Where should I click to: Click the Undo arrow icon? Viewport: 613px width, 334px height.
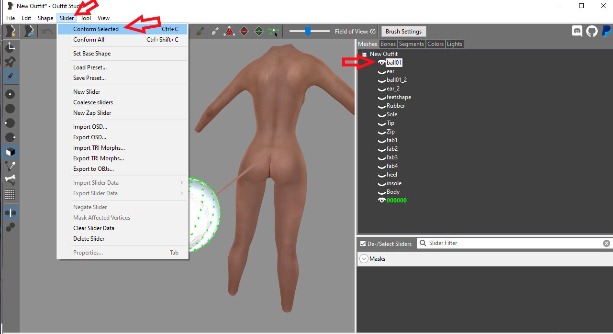pos(47,32)
